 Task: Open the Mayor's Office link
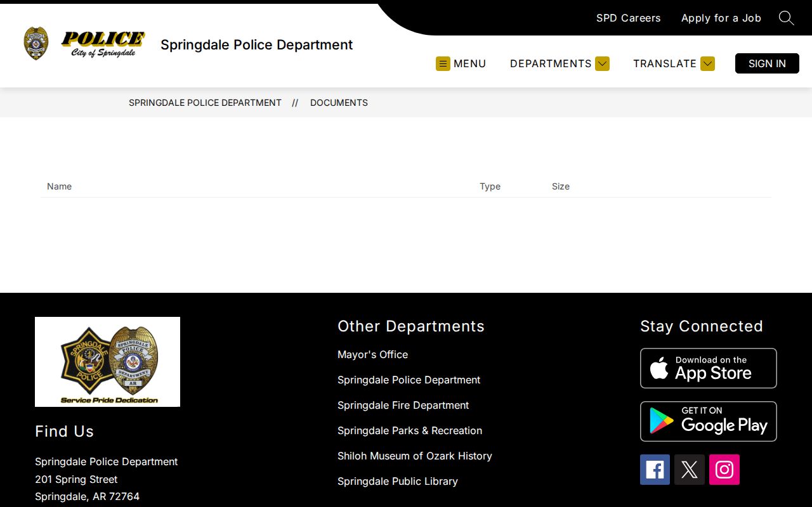click(x=372, y=354)
